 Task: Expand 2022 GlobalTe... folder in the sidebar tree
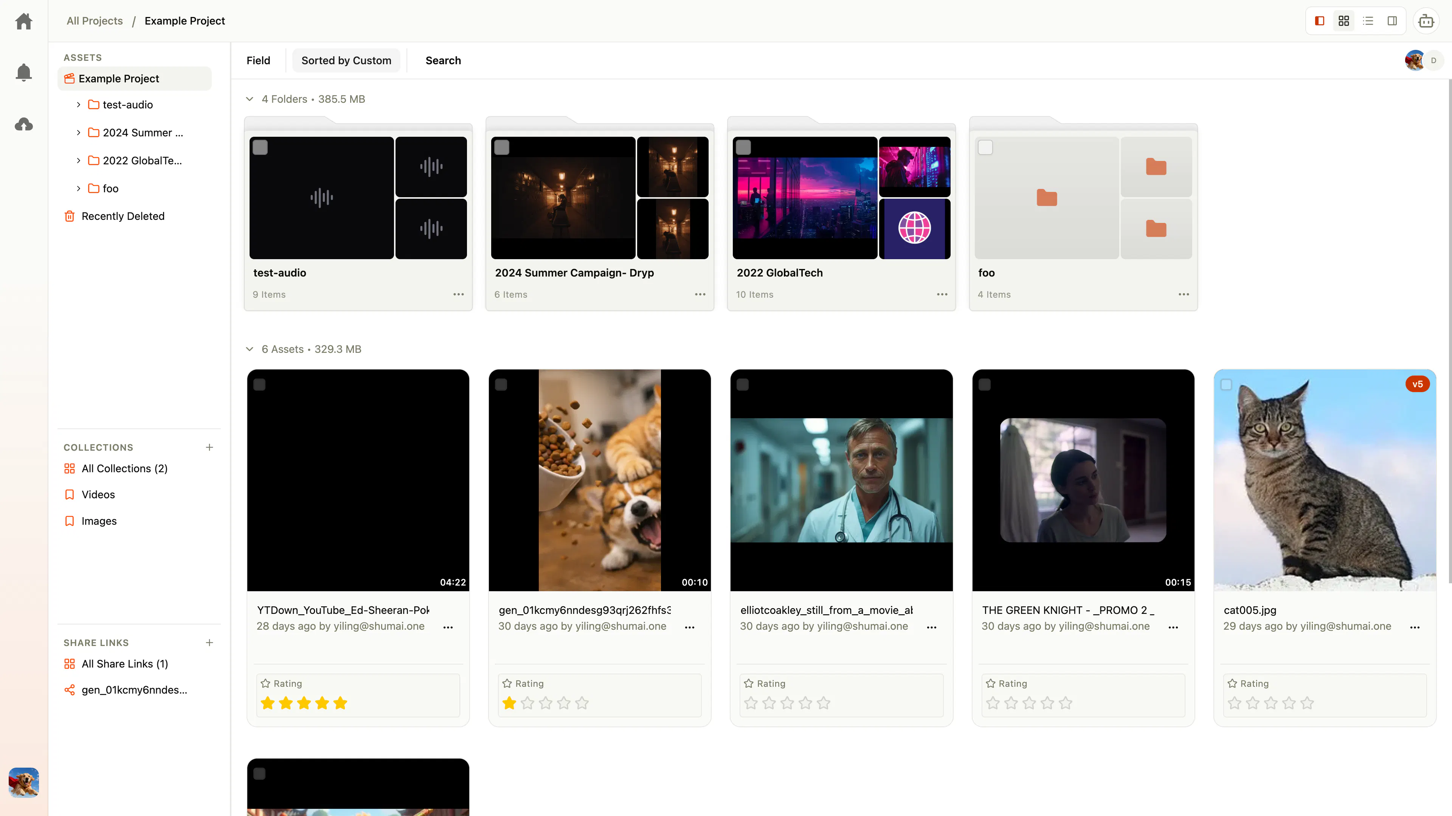tap(78, 161)
